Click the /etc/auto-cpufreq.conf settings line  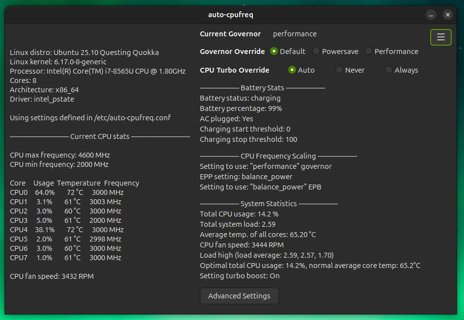90,118
